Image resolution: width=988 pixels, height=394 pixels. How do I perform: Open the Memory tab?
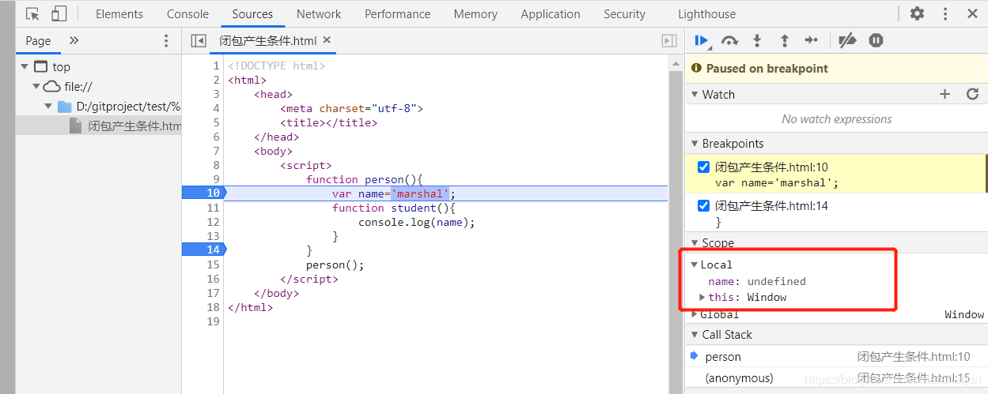coord(475,13)
